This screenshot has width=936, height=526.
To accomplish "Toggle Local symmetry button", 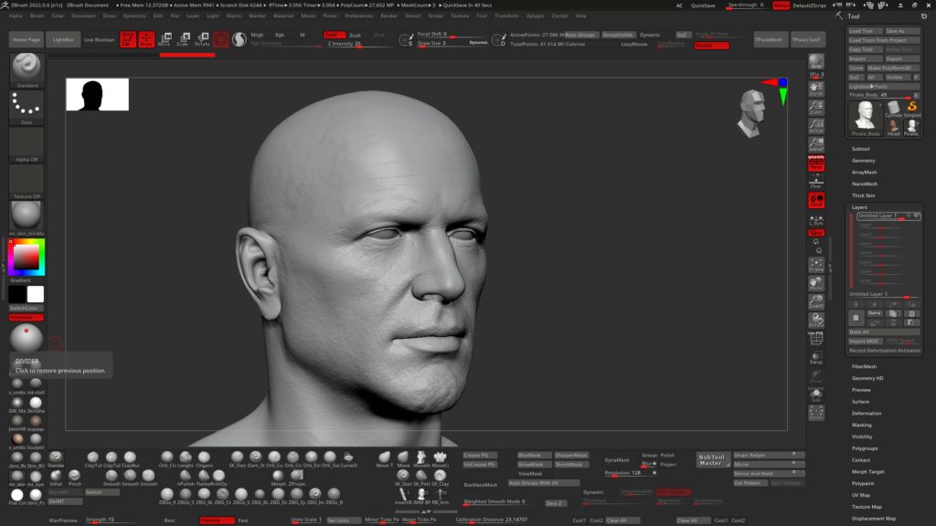I will [x=816, y=219].
